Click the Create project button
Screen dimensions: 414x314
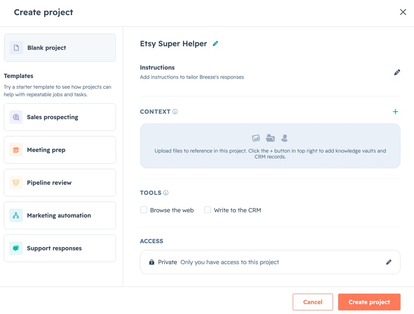click(369, 302)
